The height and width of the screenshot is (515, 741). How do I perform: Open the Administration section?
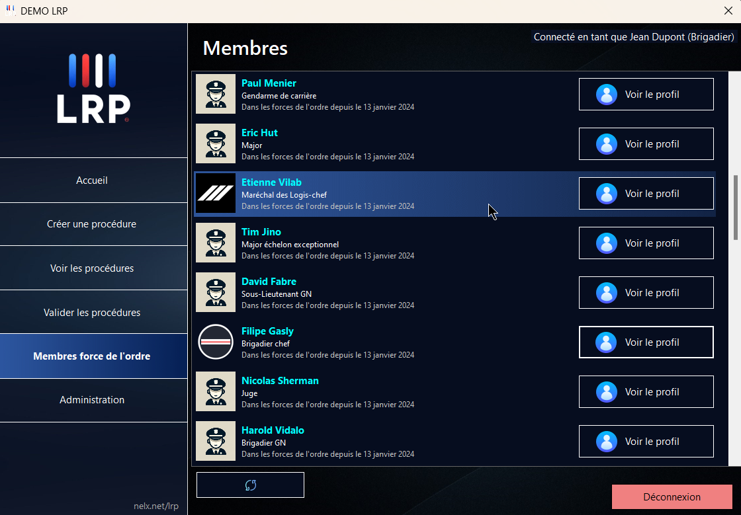(x=92, y=400)
